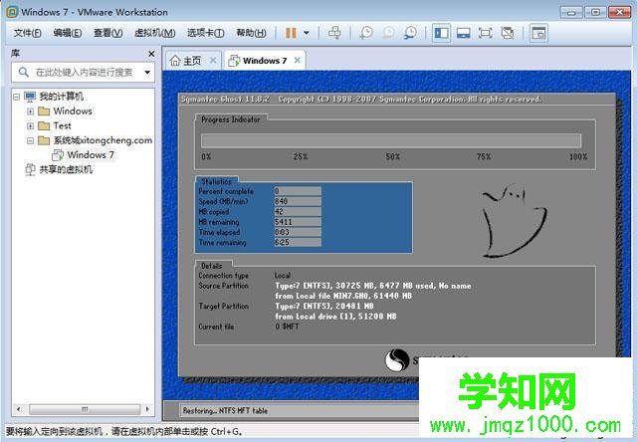Close the Windows 7 tab
This screenshot has width=637, height=442.
pyautogui.click(x=298, y=61)
